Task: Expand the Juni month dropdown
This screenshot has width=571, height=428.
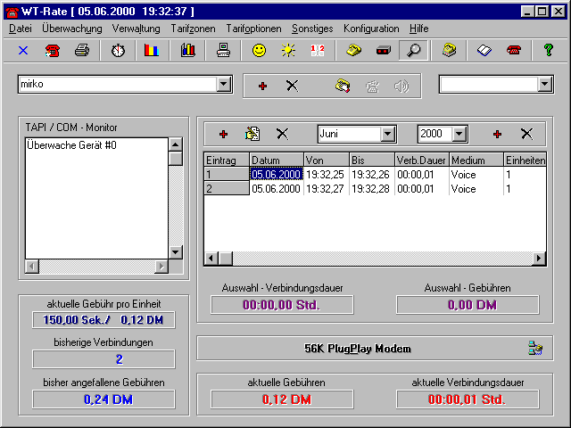Action: tap(388, 134)
